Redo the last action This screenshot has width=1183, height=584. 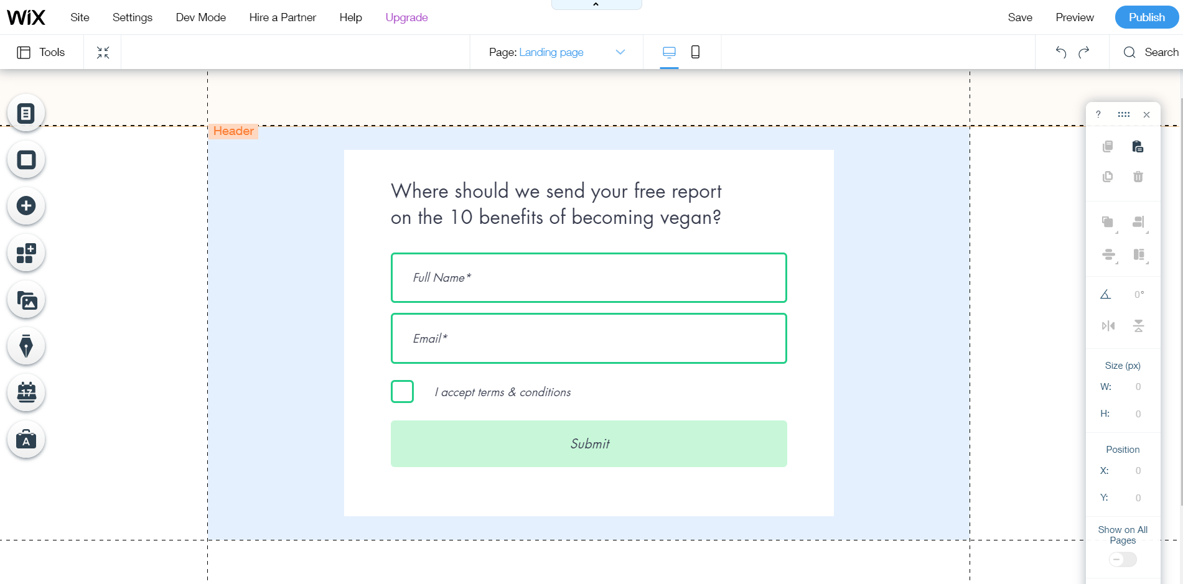point(1084,52)
